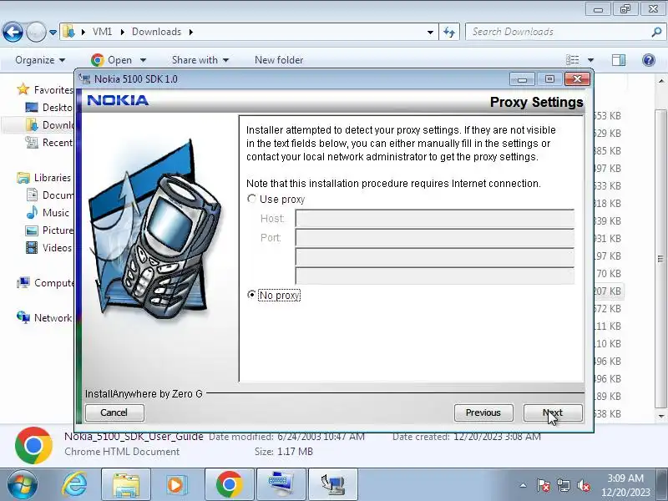Click the 1.17 MB size value in the details pane
Viewport: 668px width, 501px height.
click(x=295, y=451)
